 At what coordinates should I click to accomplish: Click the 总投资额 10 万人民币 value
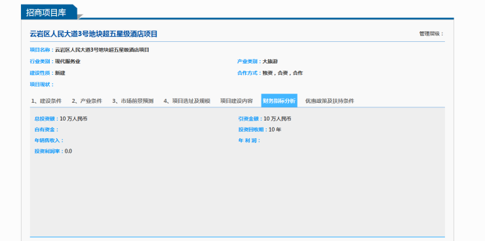point(73,119)
